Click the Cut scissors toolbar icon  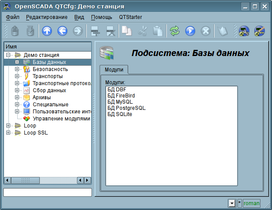click(x=142, y=31)
